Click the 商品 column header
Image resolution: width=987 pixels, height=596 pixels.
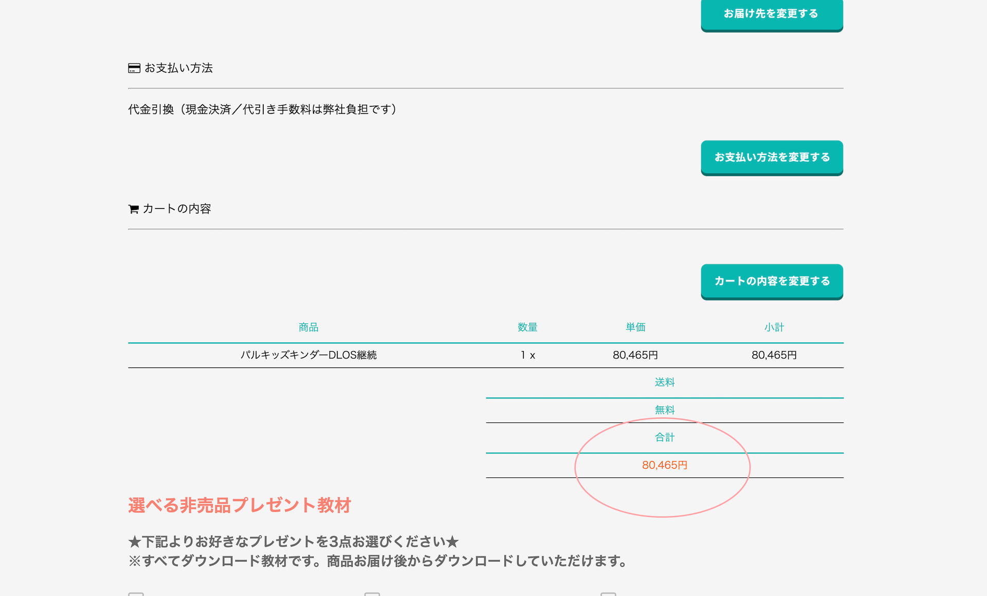(308, 328)
